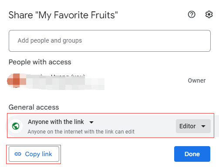Viewport: 219px width, 167px height.
Task: Open the Editor role dropdown
Action: tap(193, 126)
